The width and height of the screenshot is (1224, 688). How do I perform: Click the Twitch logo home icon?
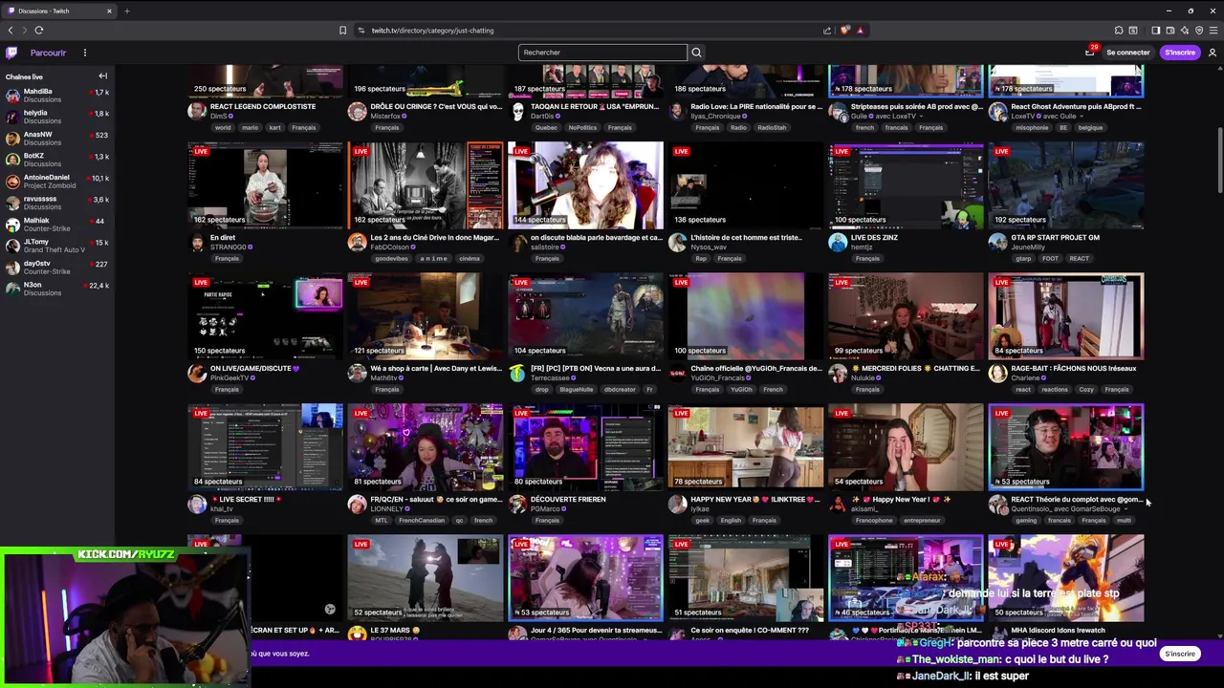(11, 53)
